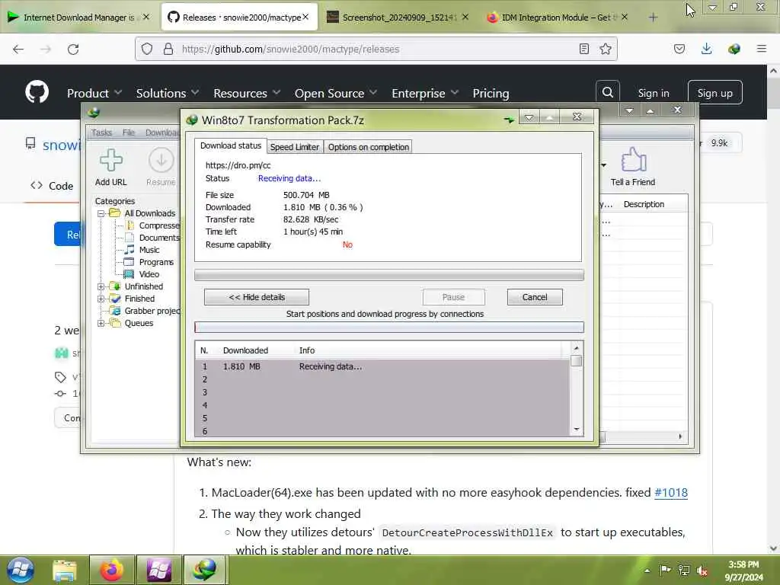This screenshot has width=780, height=585.
Task: Switch to Firefox taskbar icon
Action: (111, 571)
